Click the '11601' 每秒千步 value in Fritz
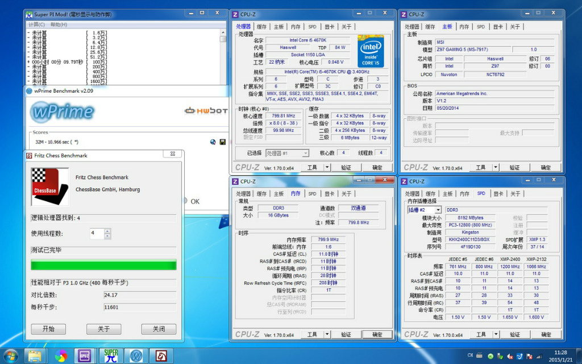 pos(140,307)
